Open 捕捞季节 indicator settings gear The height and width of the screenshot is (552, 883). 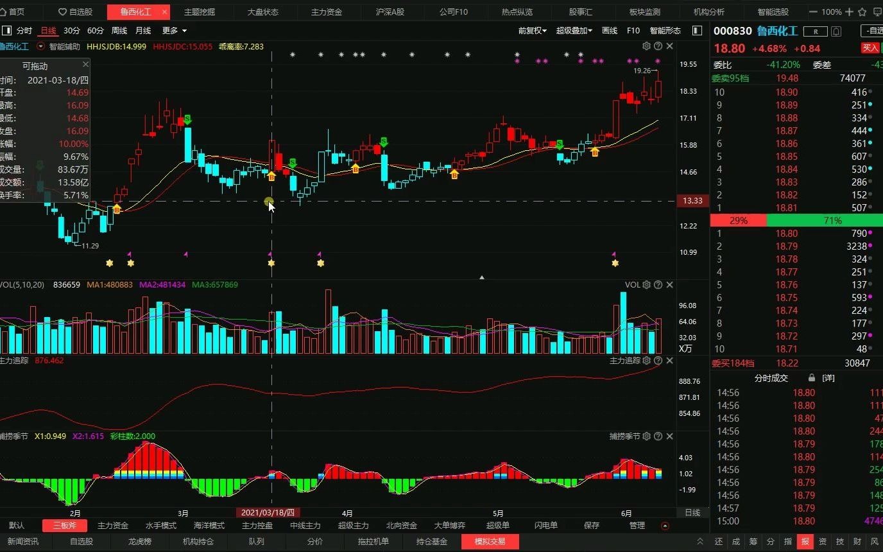(647, 436)
